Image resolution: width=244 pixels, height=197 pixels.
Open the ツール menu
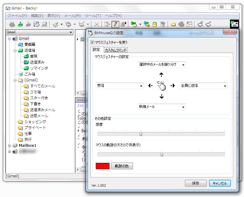[93, 15]
